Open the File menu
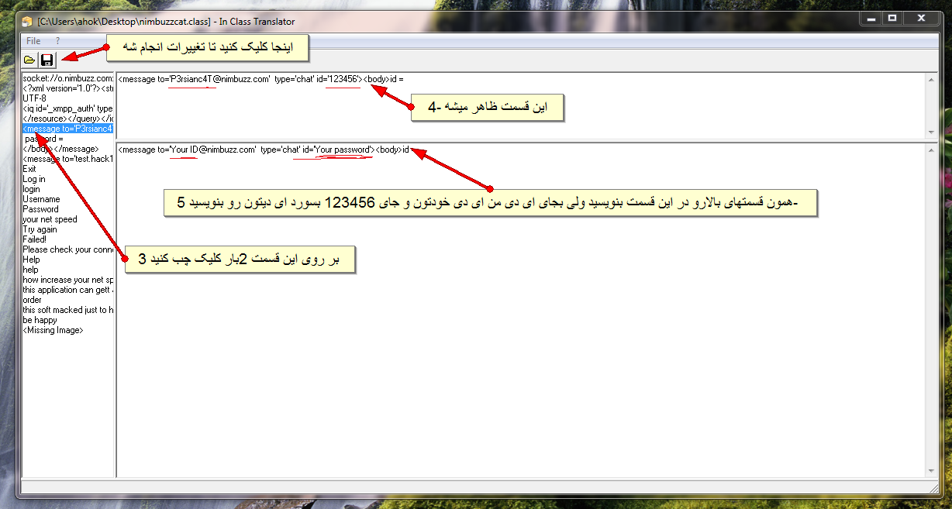 click(33, 40)
